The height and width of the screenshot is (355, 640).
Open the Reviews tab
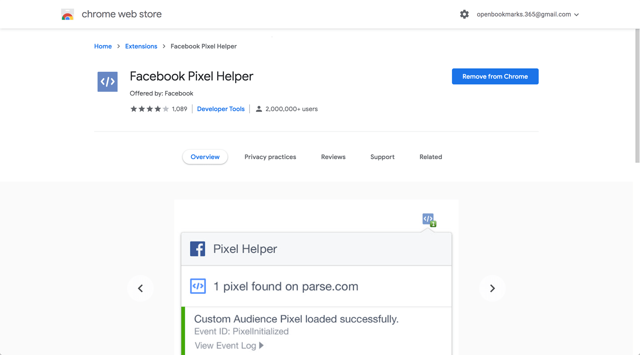(333, 157)
